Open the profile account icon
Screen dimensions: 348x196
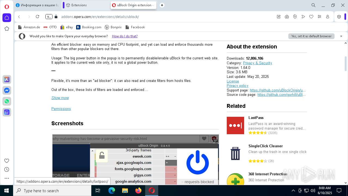coord(328,17)
